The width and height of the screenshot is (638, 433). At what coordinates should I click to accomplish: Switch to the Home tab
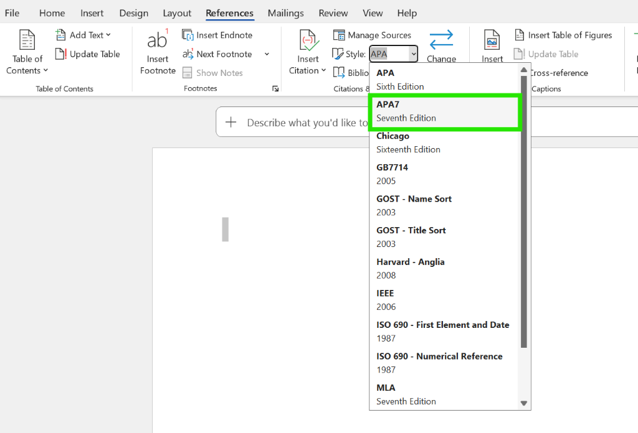pos(52,13)
